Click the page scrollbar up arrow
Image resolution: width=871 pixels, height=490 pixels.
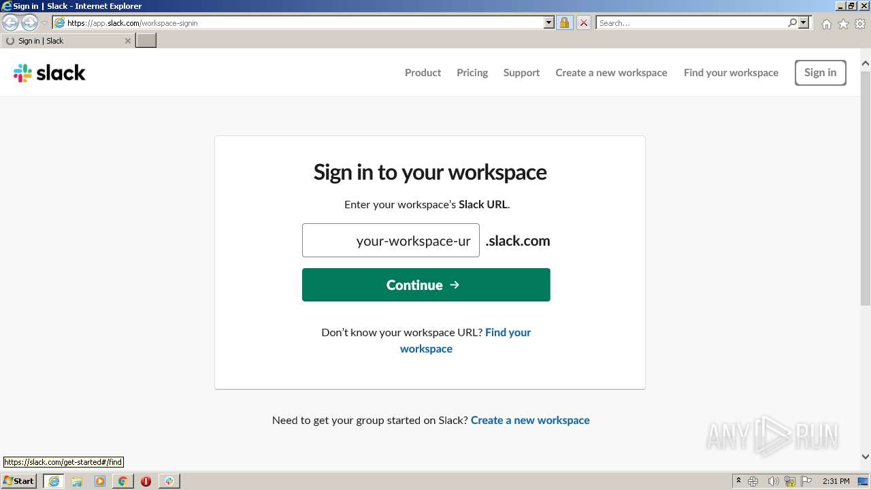coord(866,63)
